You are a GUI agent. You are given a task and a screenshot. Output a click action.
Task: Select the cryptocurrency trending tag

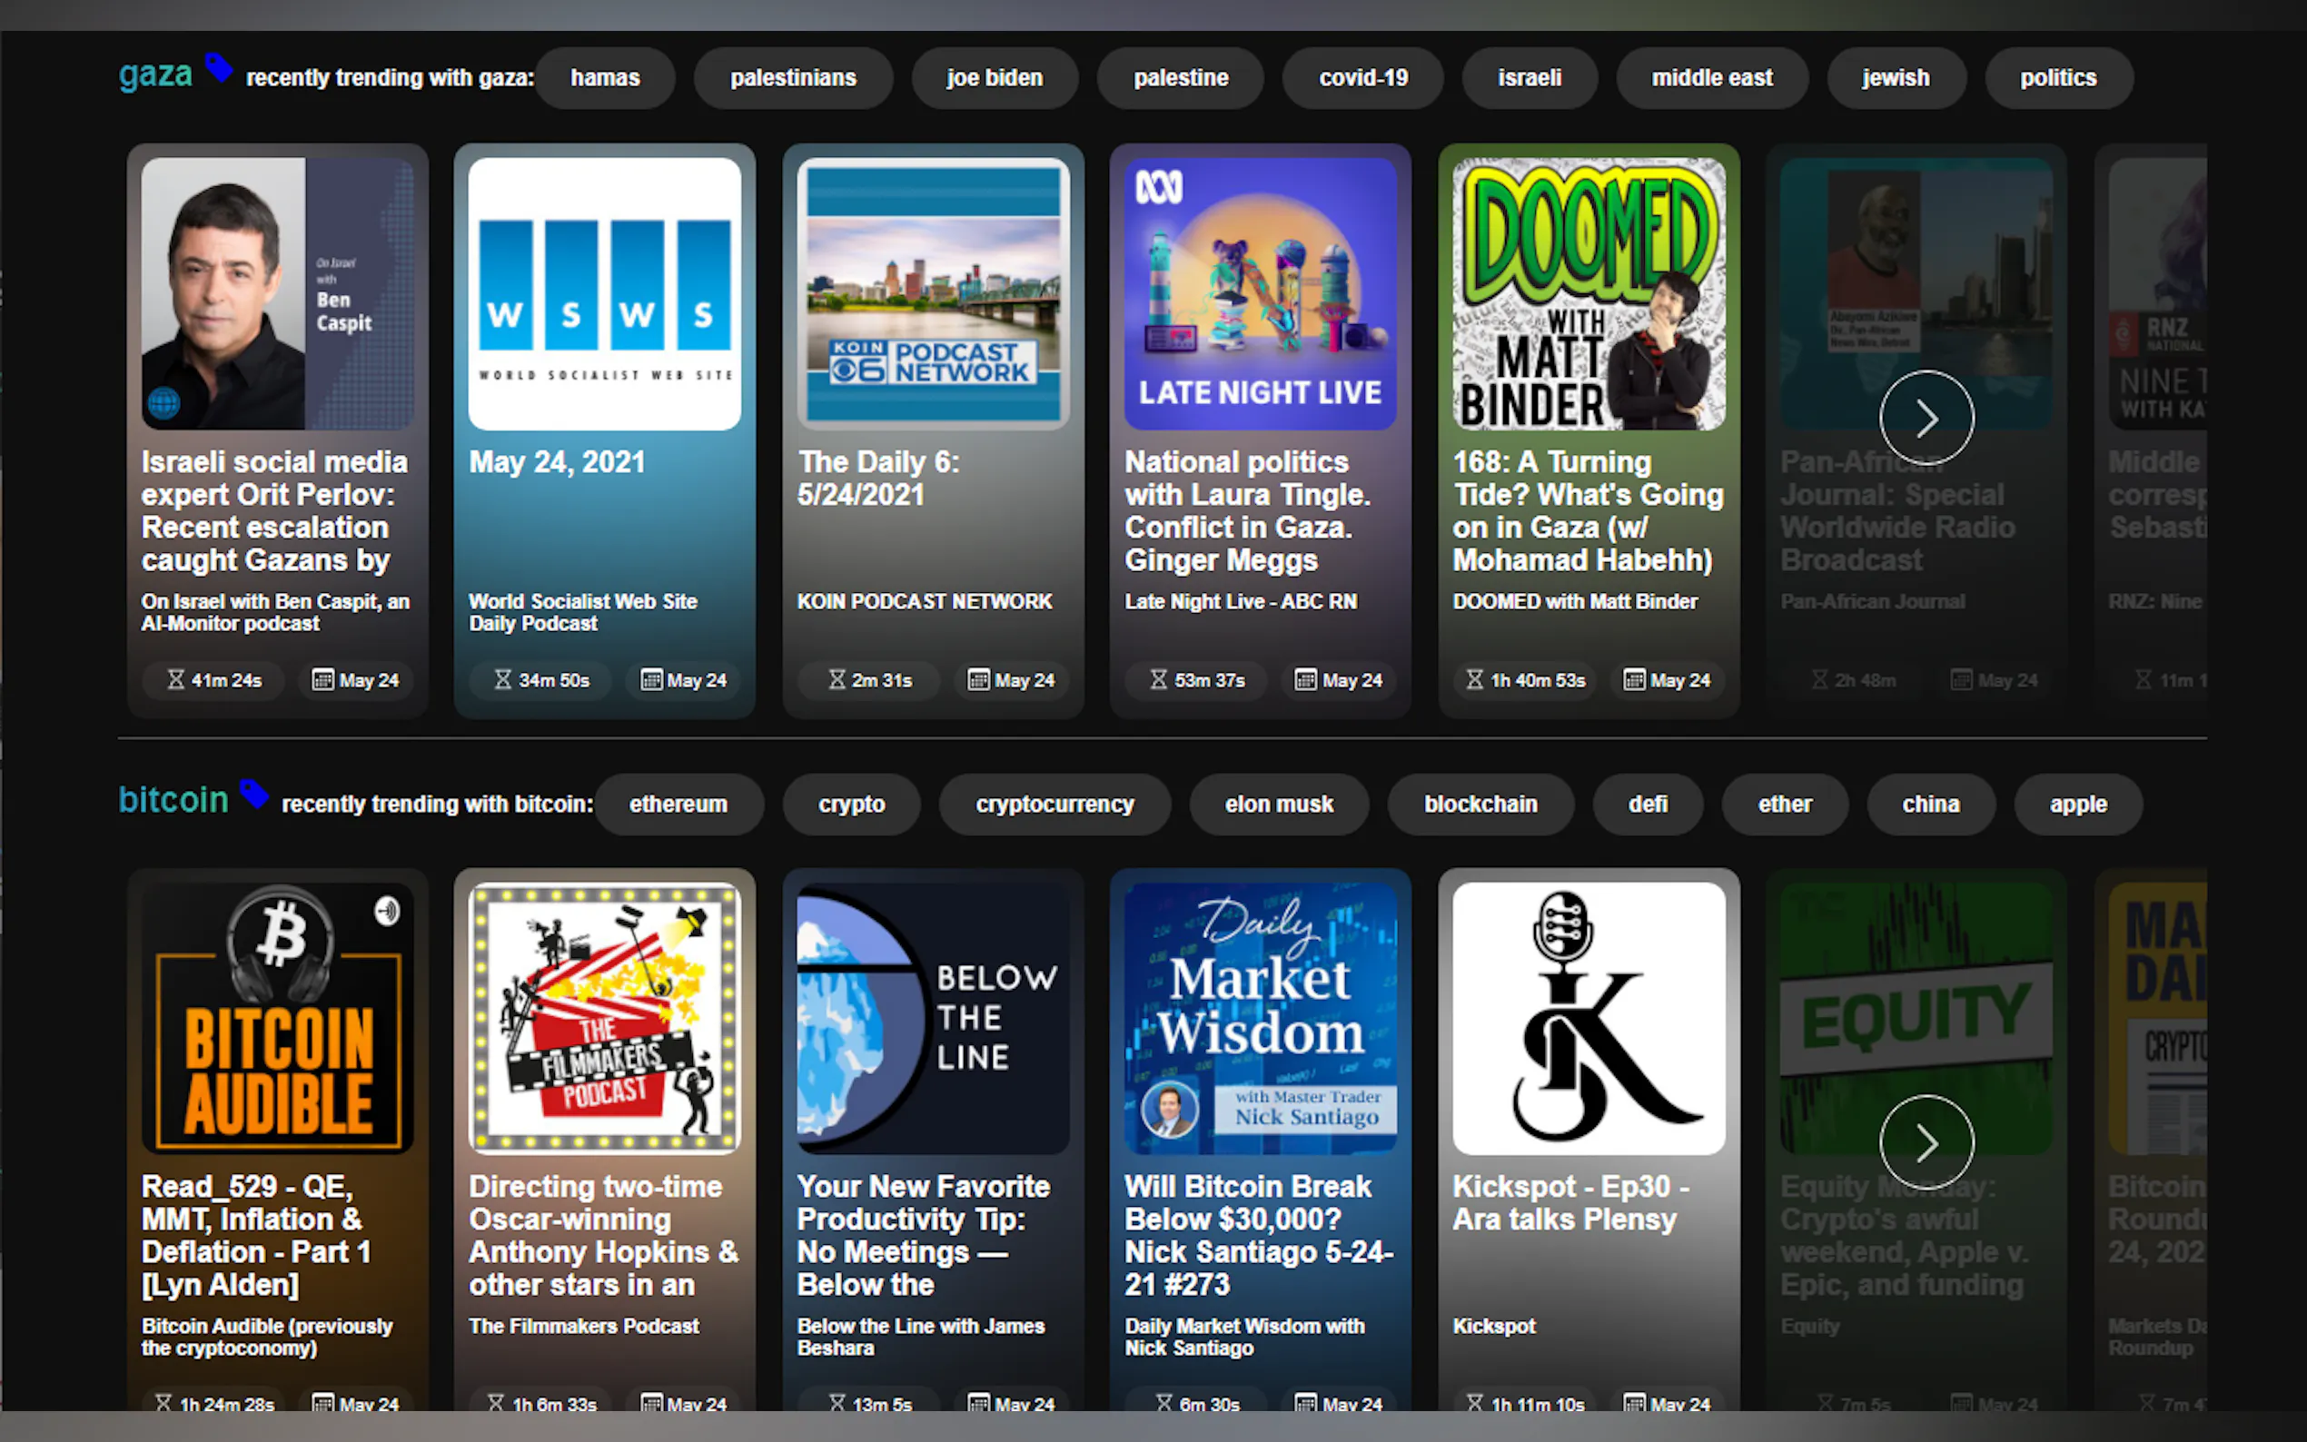coord(1054,804)
